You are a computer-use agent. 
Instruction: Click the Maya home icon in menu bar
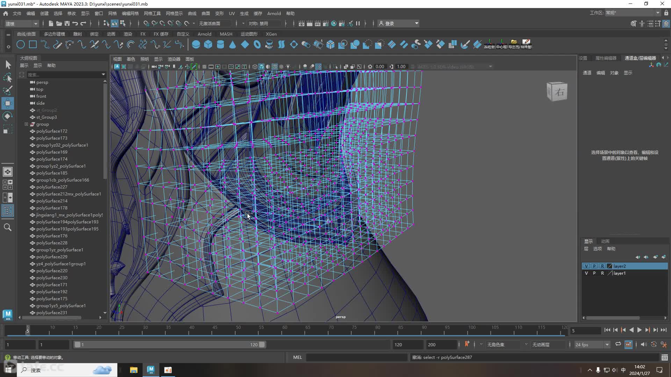pyautogui.click(x=6, y=13)
